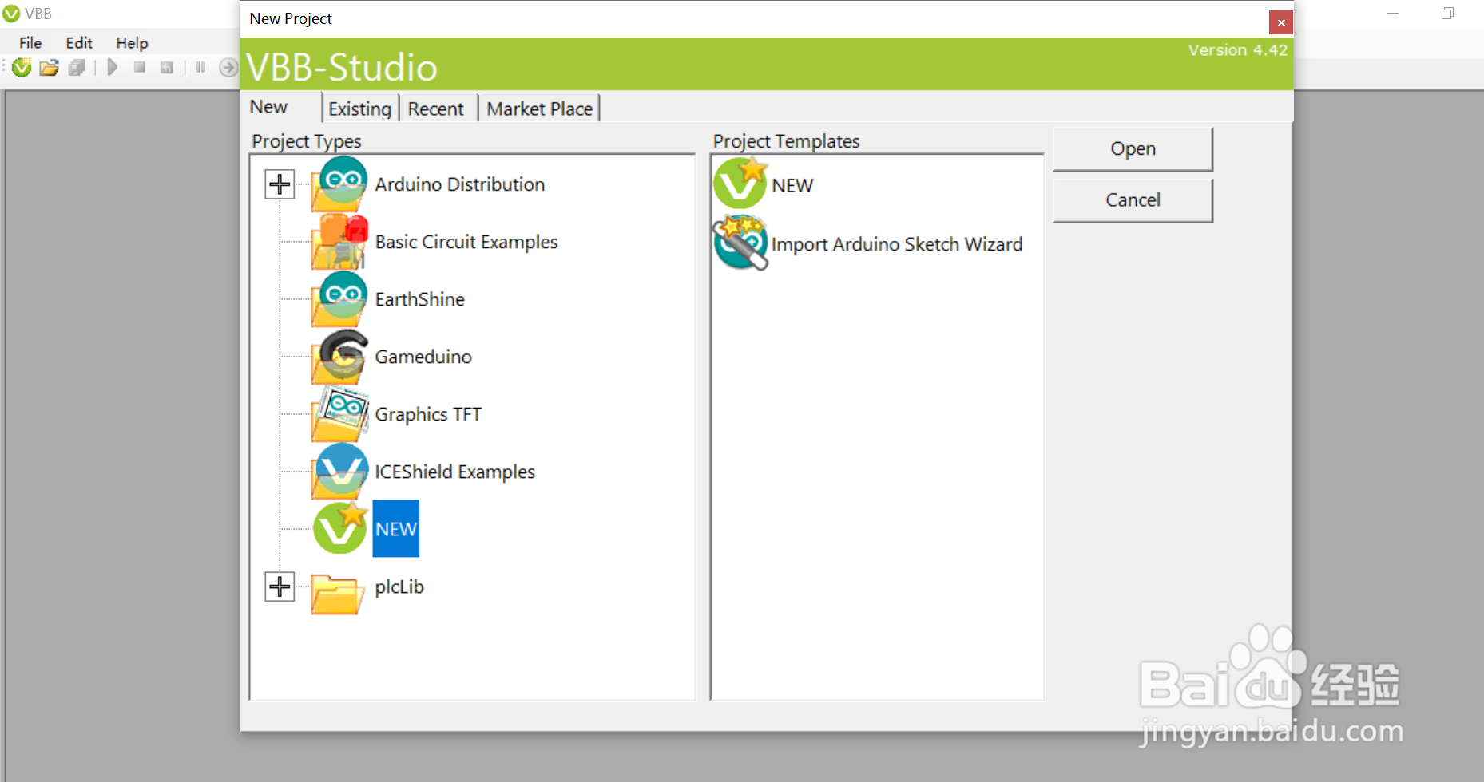Select the EarthShine project type

tap(419, 299)
